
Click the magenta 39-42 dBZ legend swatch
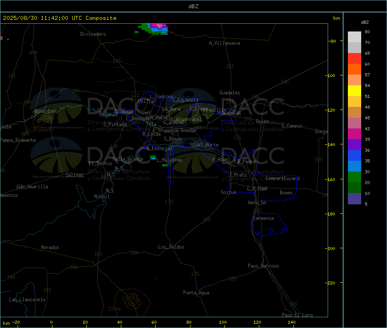tap(354, 134)
